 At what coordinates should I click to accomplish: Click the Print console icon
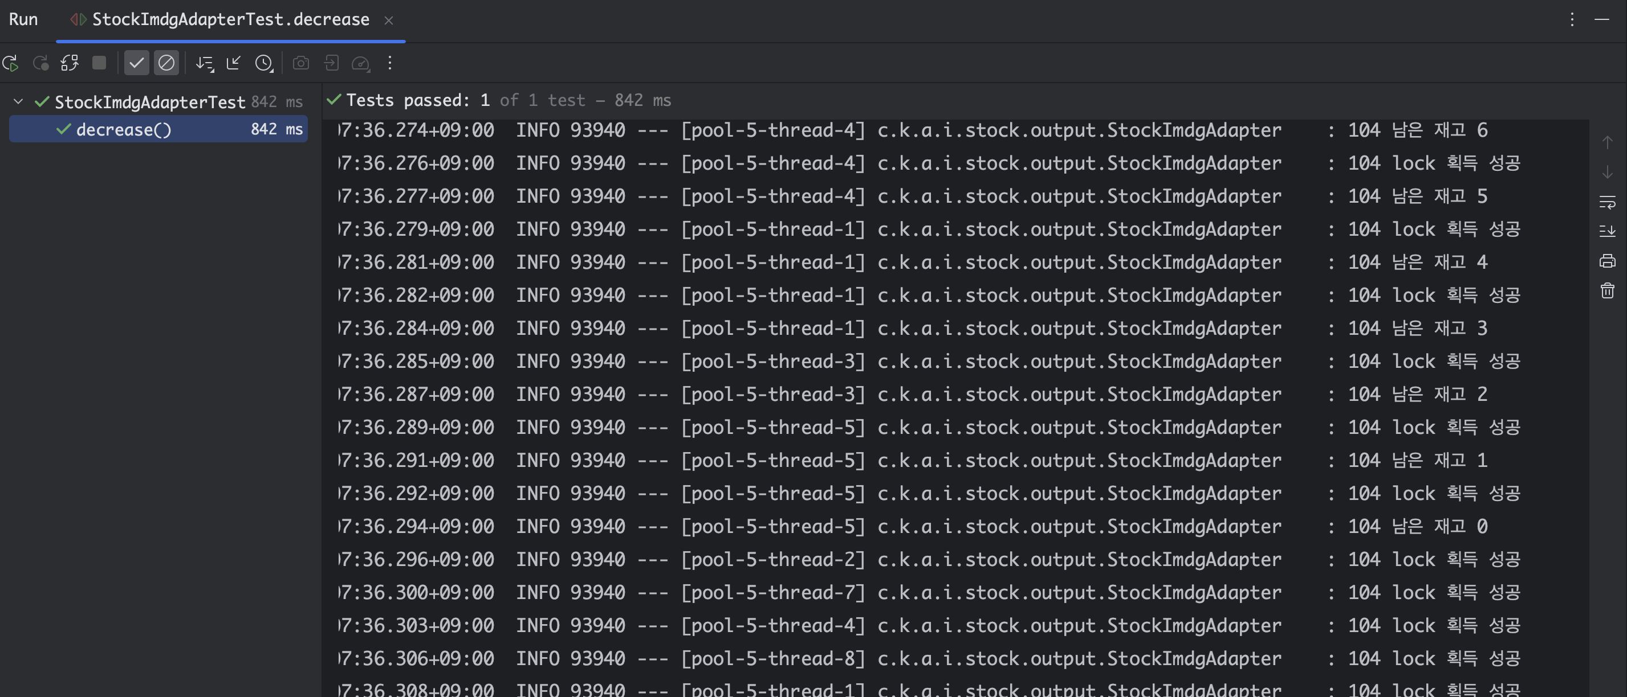[1607, 260]
